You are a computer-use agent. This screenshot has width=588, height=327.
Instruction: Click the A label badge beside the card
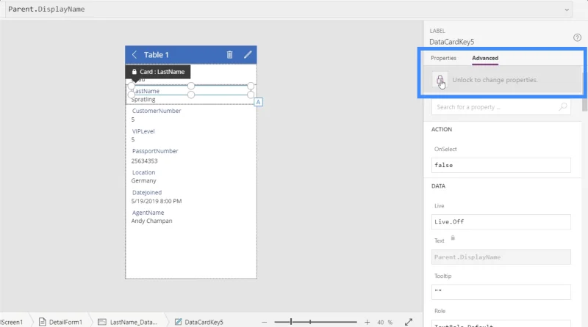click(259, 102)
